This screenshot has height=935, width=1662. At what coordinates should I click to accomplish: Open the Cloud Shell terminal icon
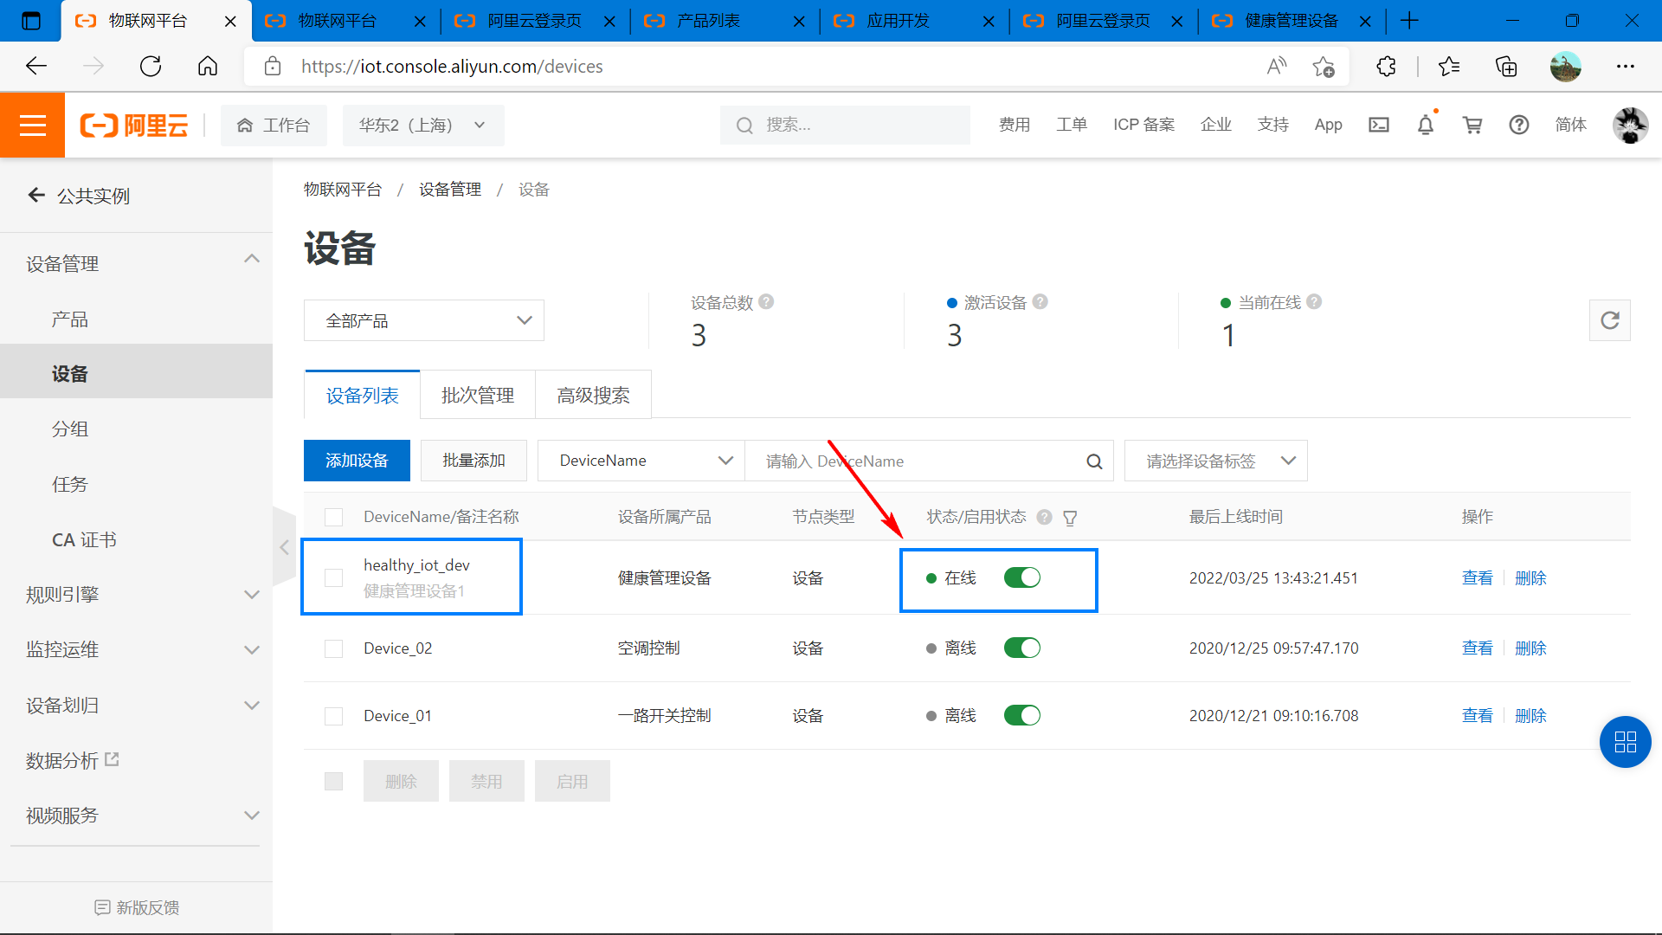click(x=1379, y=125)
